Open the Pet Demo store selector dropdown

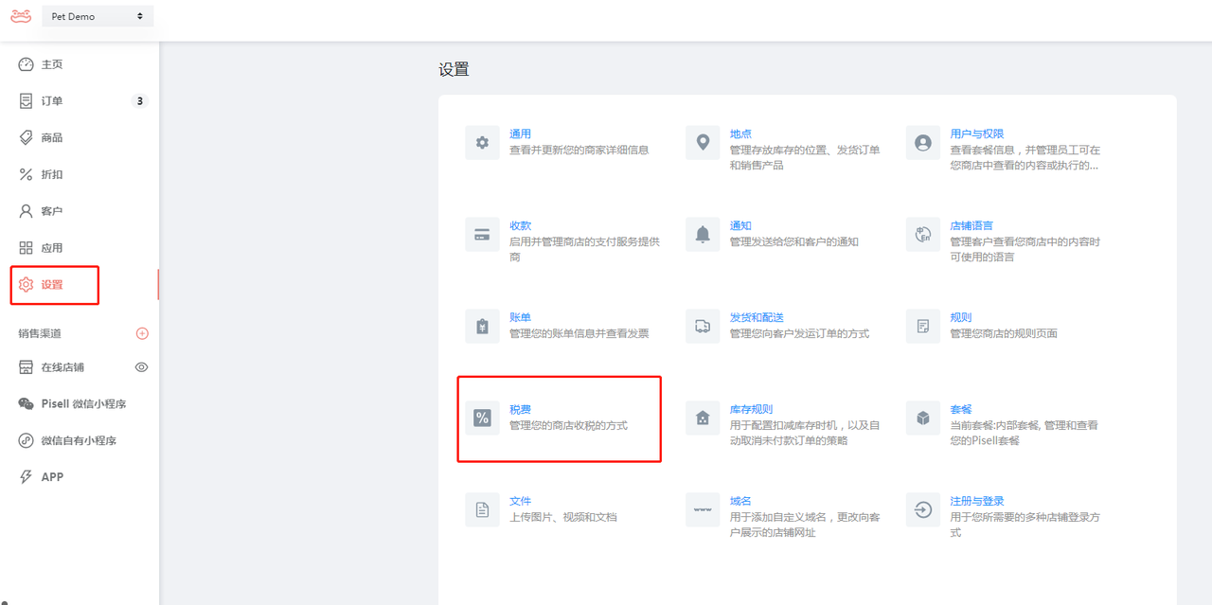pyautogui.click(x=98, y=16)
